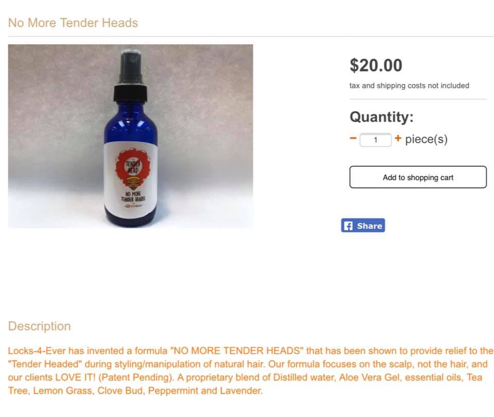Click the piece(s) unit label
Image resolution: width=494 pixels, height=417 pixels.
coord(426,139)
